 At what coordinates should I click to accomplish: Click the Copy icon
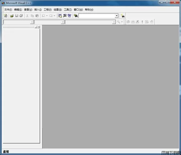pyautogui.click(x=32, y=16)
